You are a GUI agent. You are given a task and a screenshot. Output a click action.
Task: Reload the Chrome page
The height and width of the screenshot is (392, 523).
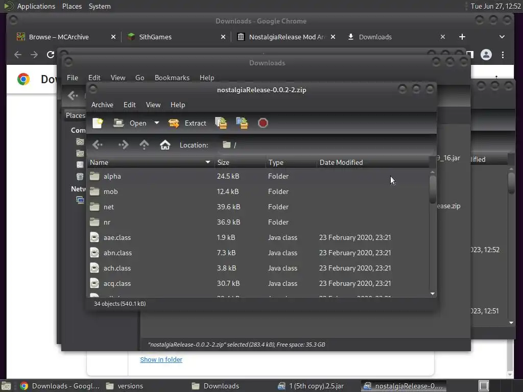[51, 55]
